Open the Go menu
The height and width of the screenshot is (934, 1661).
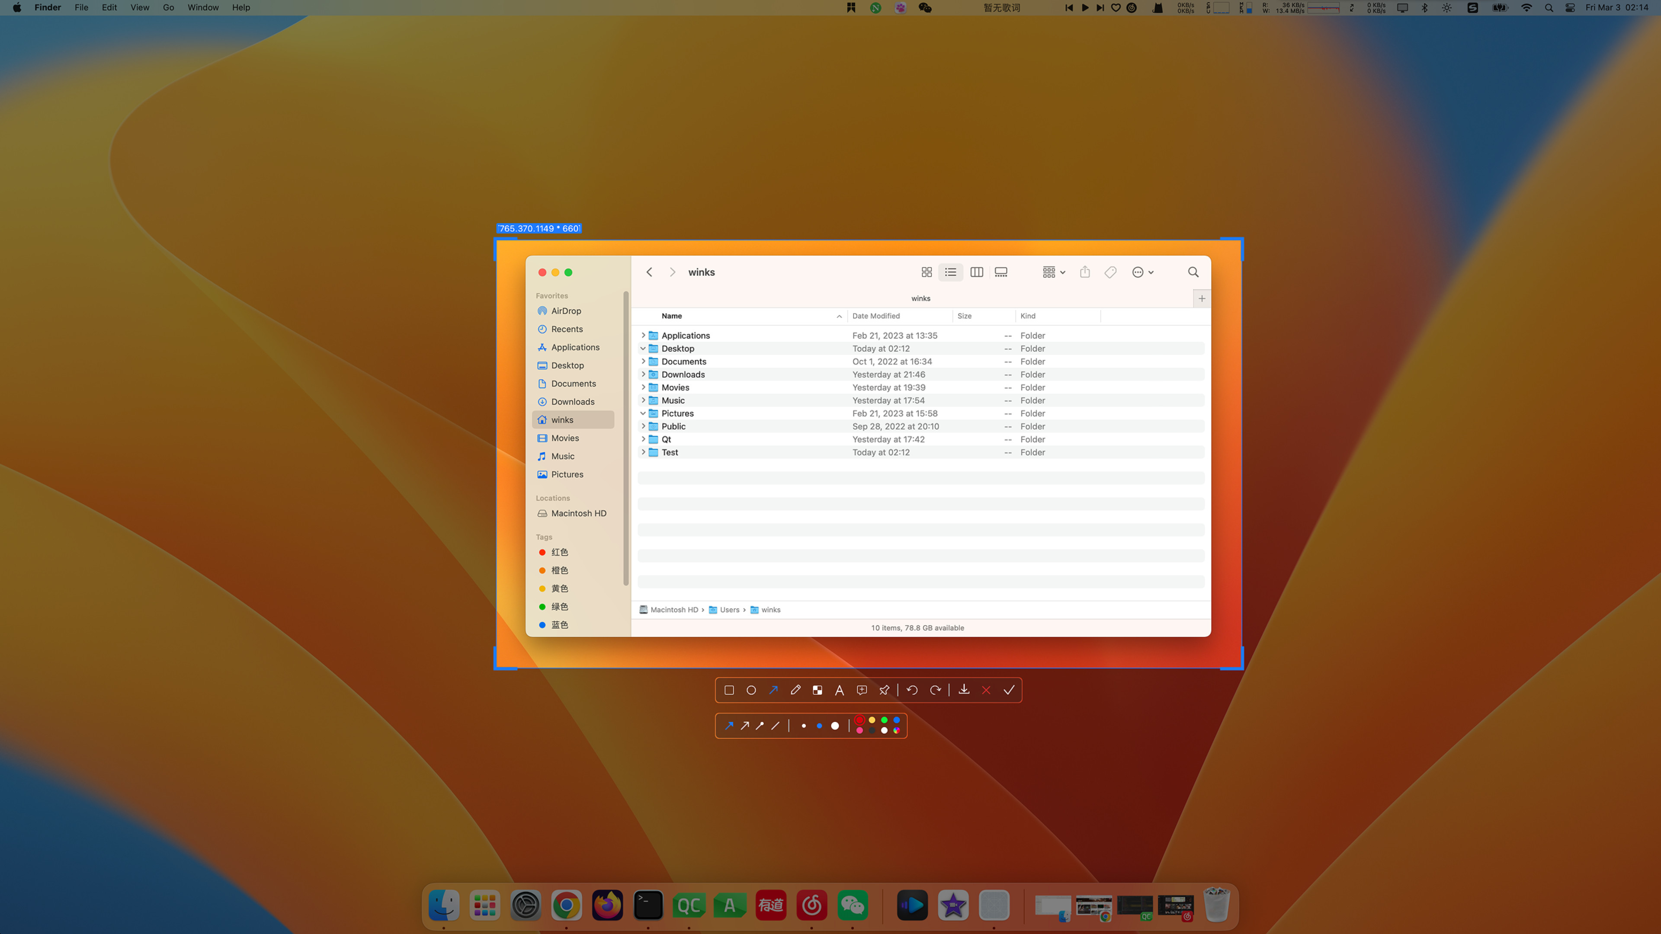pos(168,8)
